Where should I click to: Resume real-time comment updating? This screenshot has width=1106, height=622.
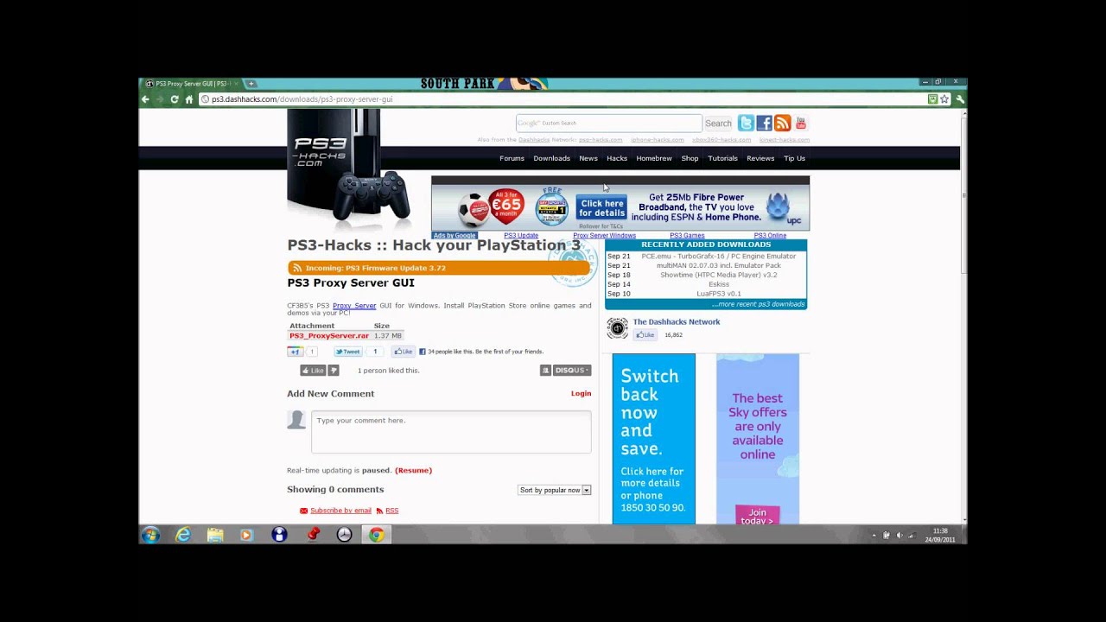[413, 471]
